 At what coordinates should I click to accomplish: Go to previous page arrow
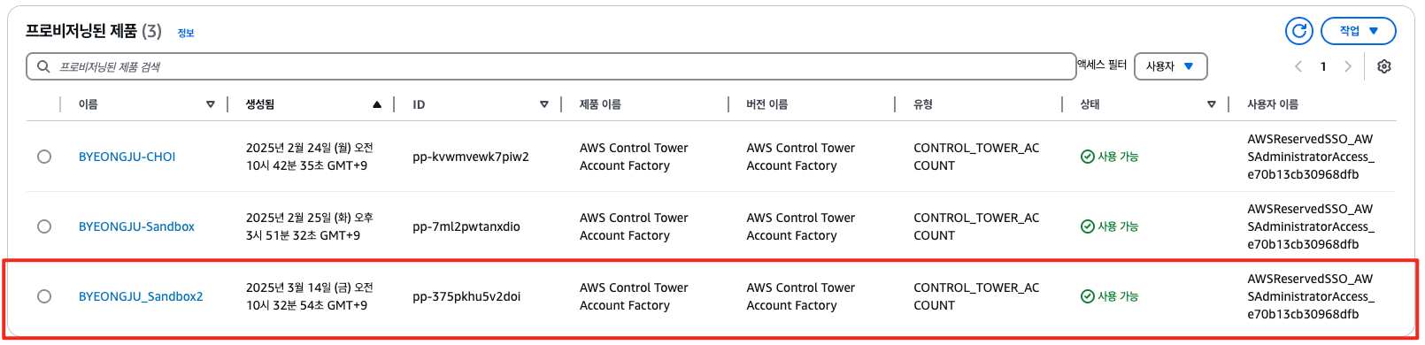click(1298, 66)
